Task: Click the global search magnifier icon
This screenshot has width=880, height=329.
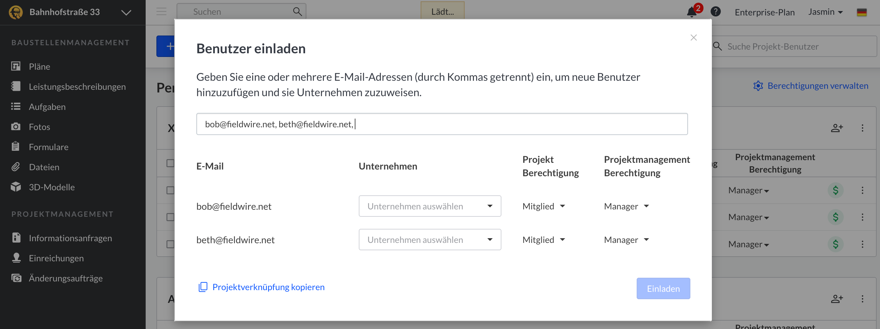Action: (297, 12)
